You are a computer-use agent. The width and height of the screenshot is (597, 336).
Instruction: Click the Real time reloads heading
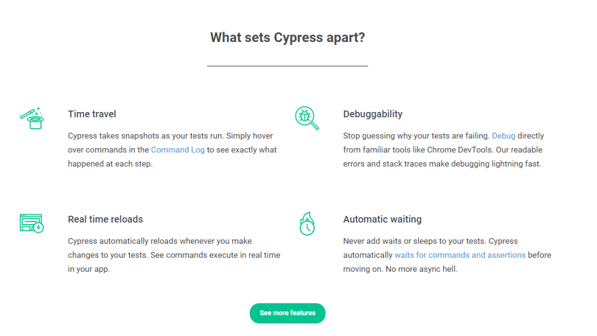tap(106, 219)
